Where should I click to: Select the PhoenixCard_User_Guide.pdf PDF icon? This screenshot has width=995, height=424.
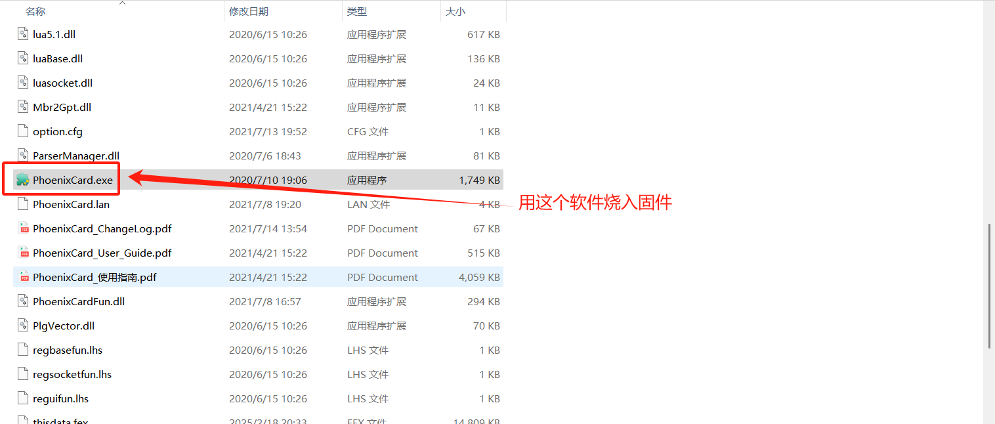point(23,253)
